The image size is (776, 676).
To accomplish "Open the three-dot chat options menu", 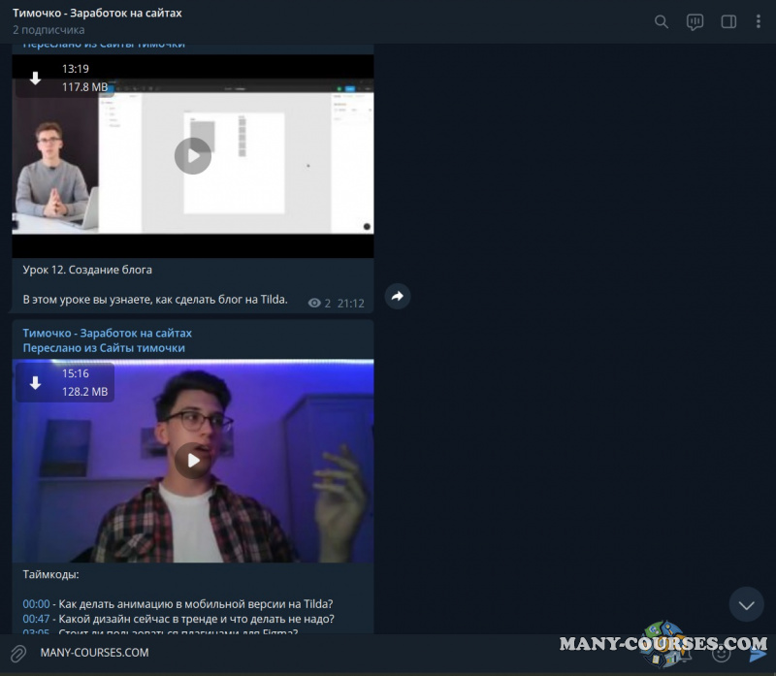I will (x=757, y=21).
